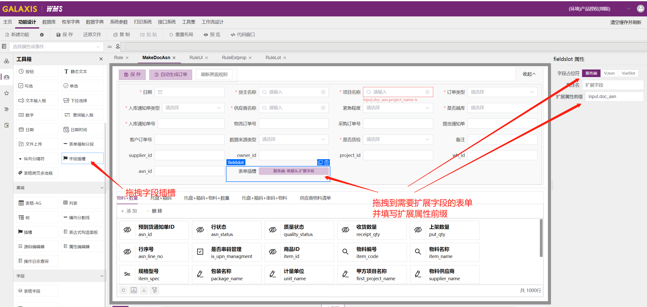Open the 入库通知单类型 dropdown

[x=193, y=108]
